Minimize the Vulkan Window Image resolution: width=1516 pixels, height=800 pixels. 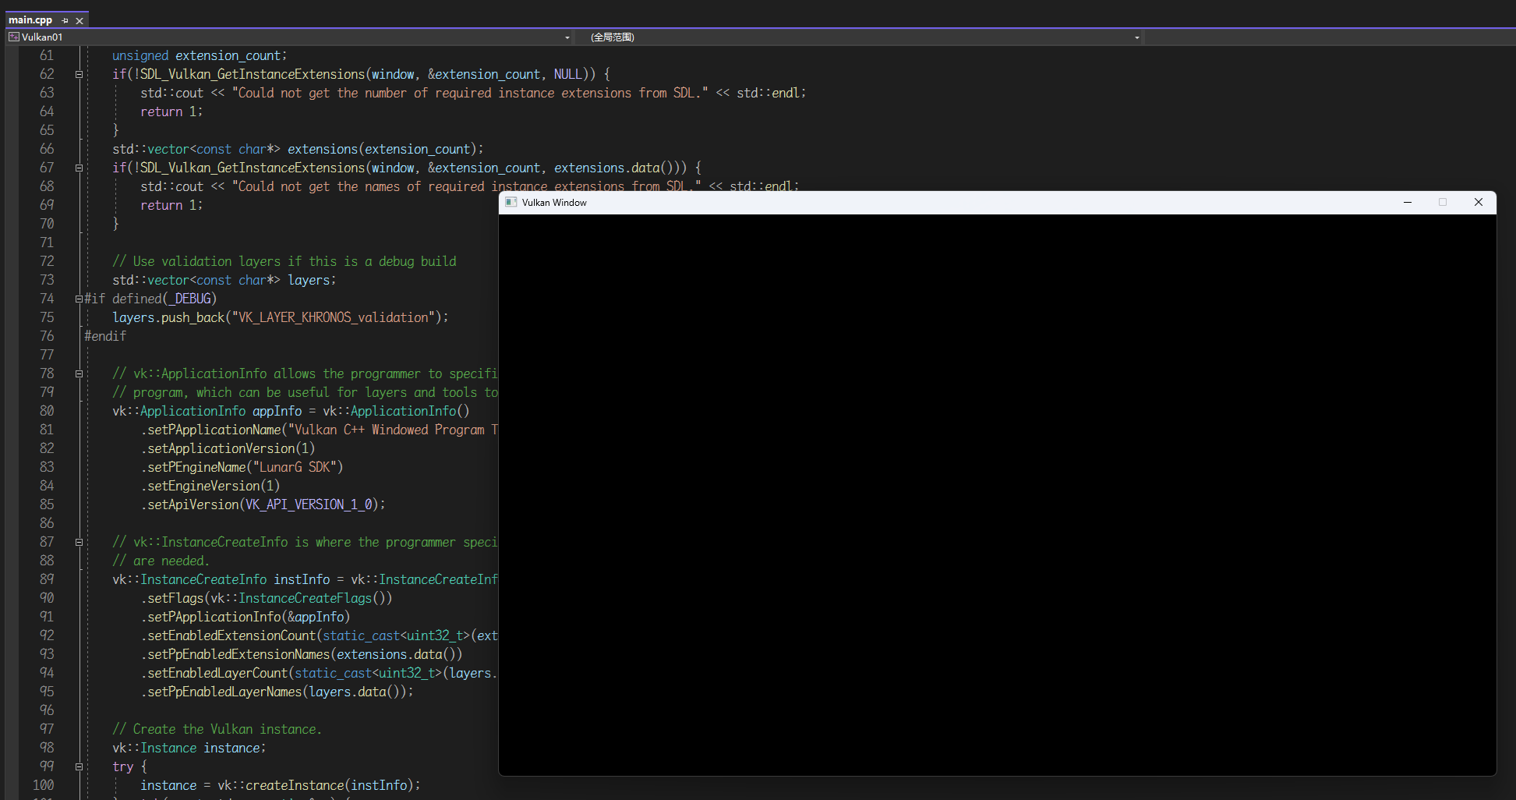[1408, 202]
